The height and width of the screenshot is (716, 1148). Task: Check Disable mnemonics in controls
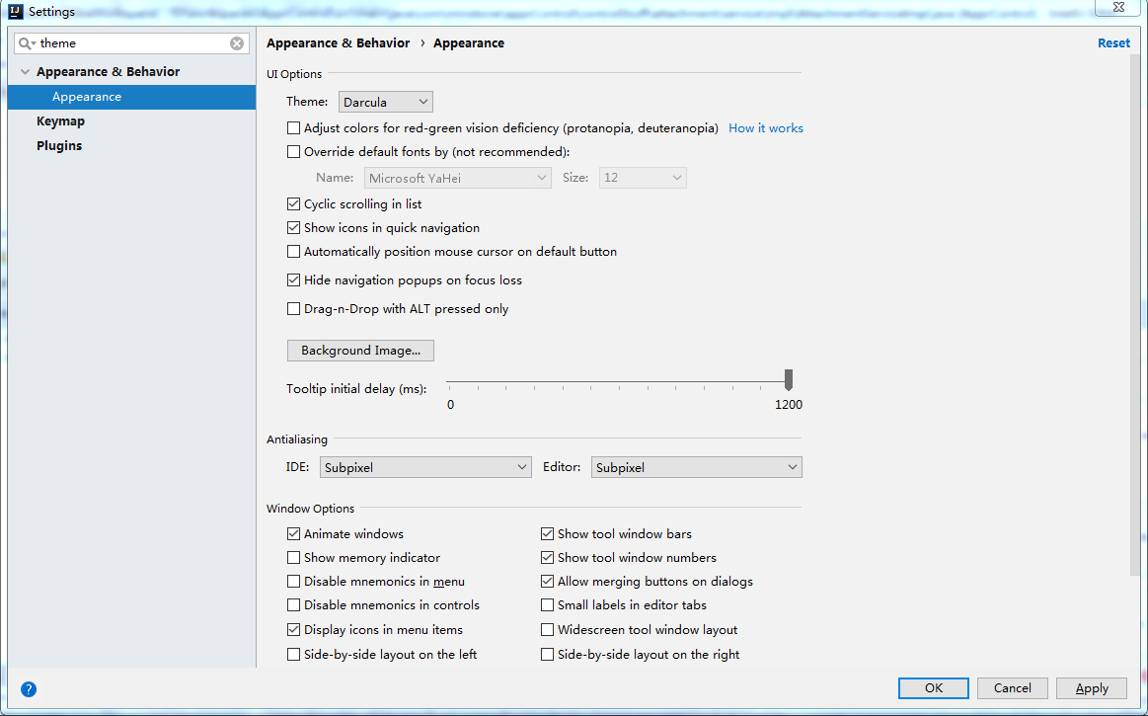pyautogui.click(x=293, y=605)
